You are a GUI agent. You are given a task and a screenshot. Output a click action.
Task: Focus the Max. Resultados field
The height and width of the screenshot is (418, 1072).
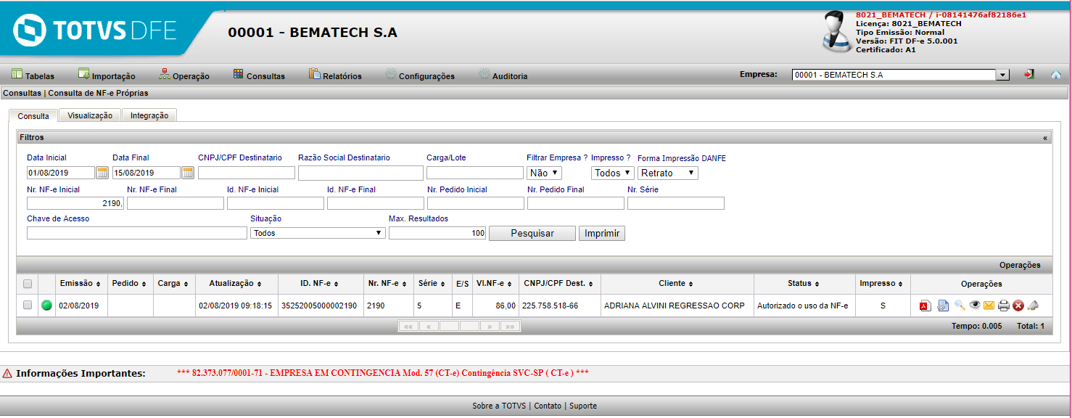(438, 233)
